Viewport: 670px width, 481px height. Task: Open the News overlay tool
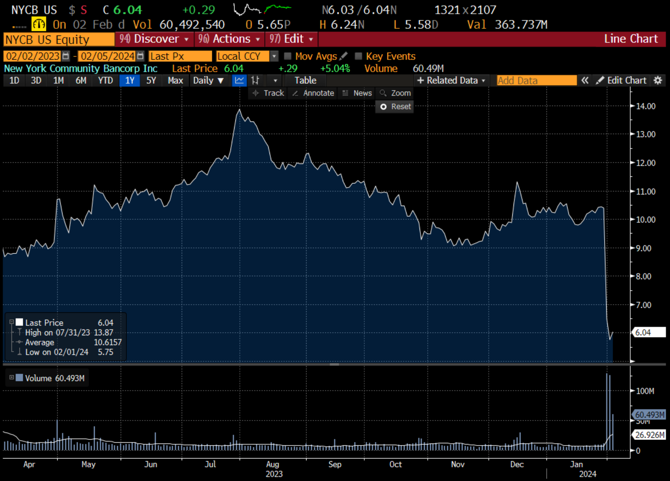tap(357, 93)
